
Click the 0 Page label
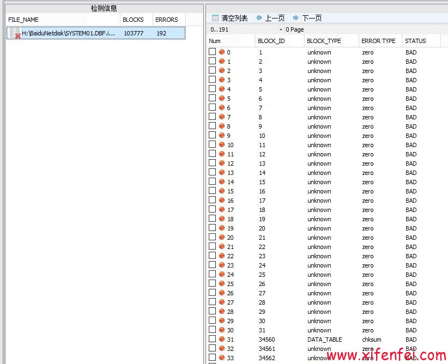tap(294, 29)
